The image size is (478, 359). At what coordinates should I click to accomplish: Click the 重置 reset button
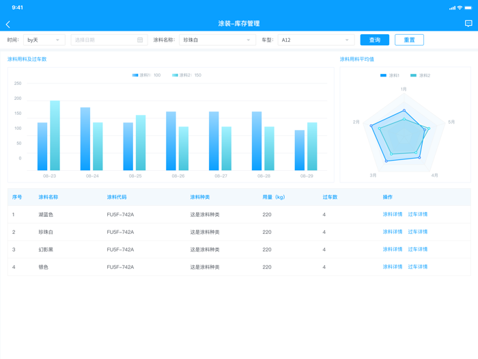409,40
